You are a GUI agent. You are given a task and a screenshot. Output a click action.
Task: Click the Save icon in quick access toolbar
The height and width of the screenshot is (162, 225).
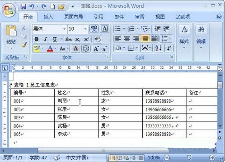click(x=23, y=6)
